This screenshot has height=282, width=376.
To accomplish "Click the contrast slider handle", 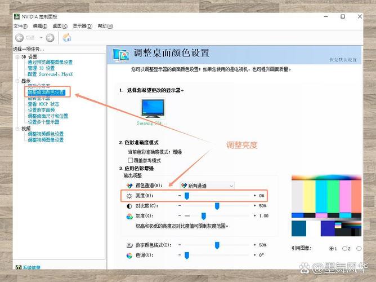I will coord(217,206).
